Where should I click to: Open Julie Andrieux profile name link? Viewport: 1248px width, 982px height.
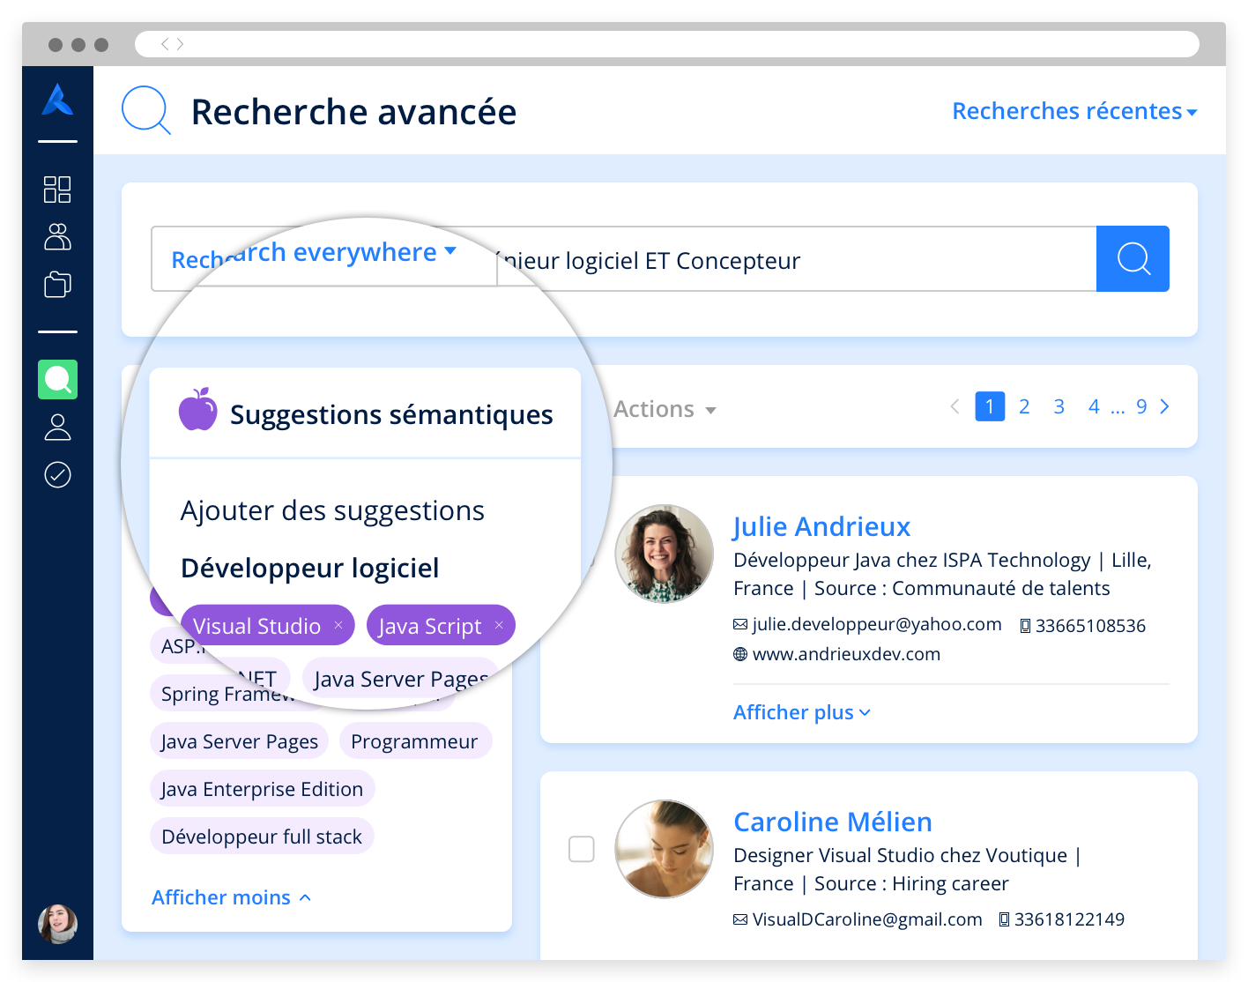(821, 526)
